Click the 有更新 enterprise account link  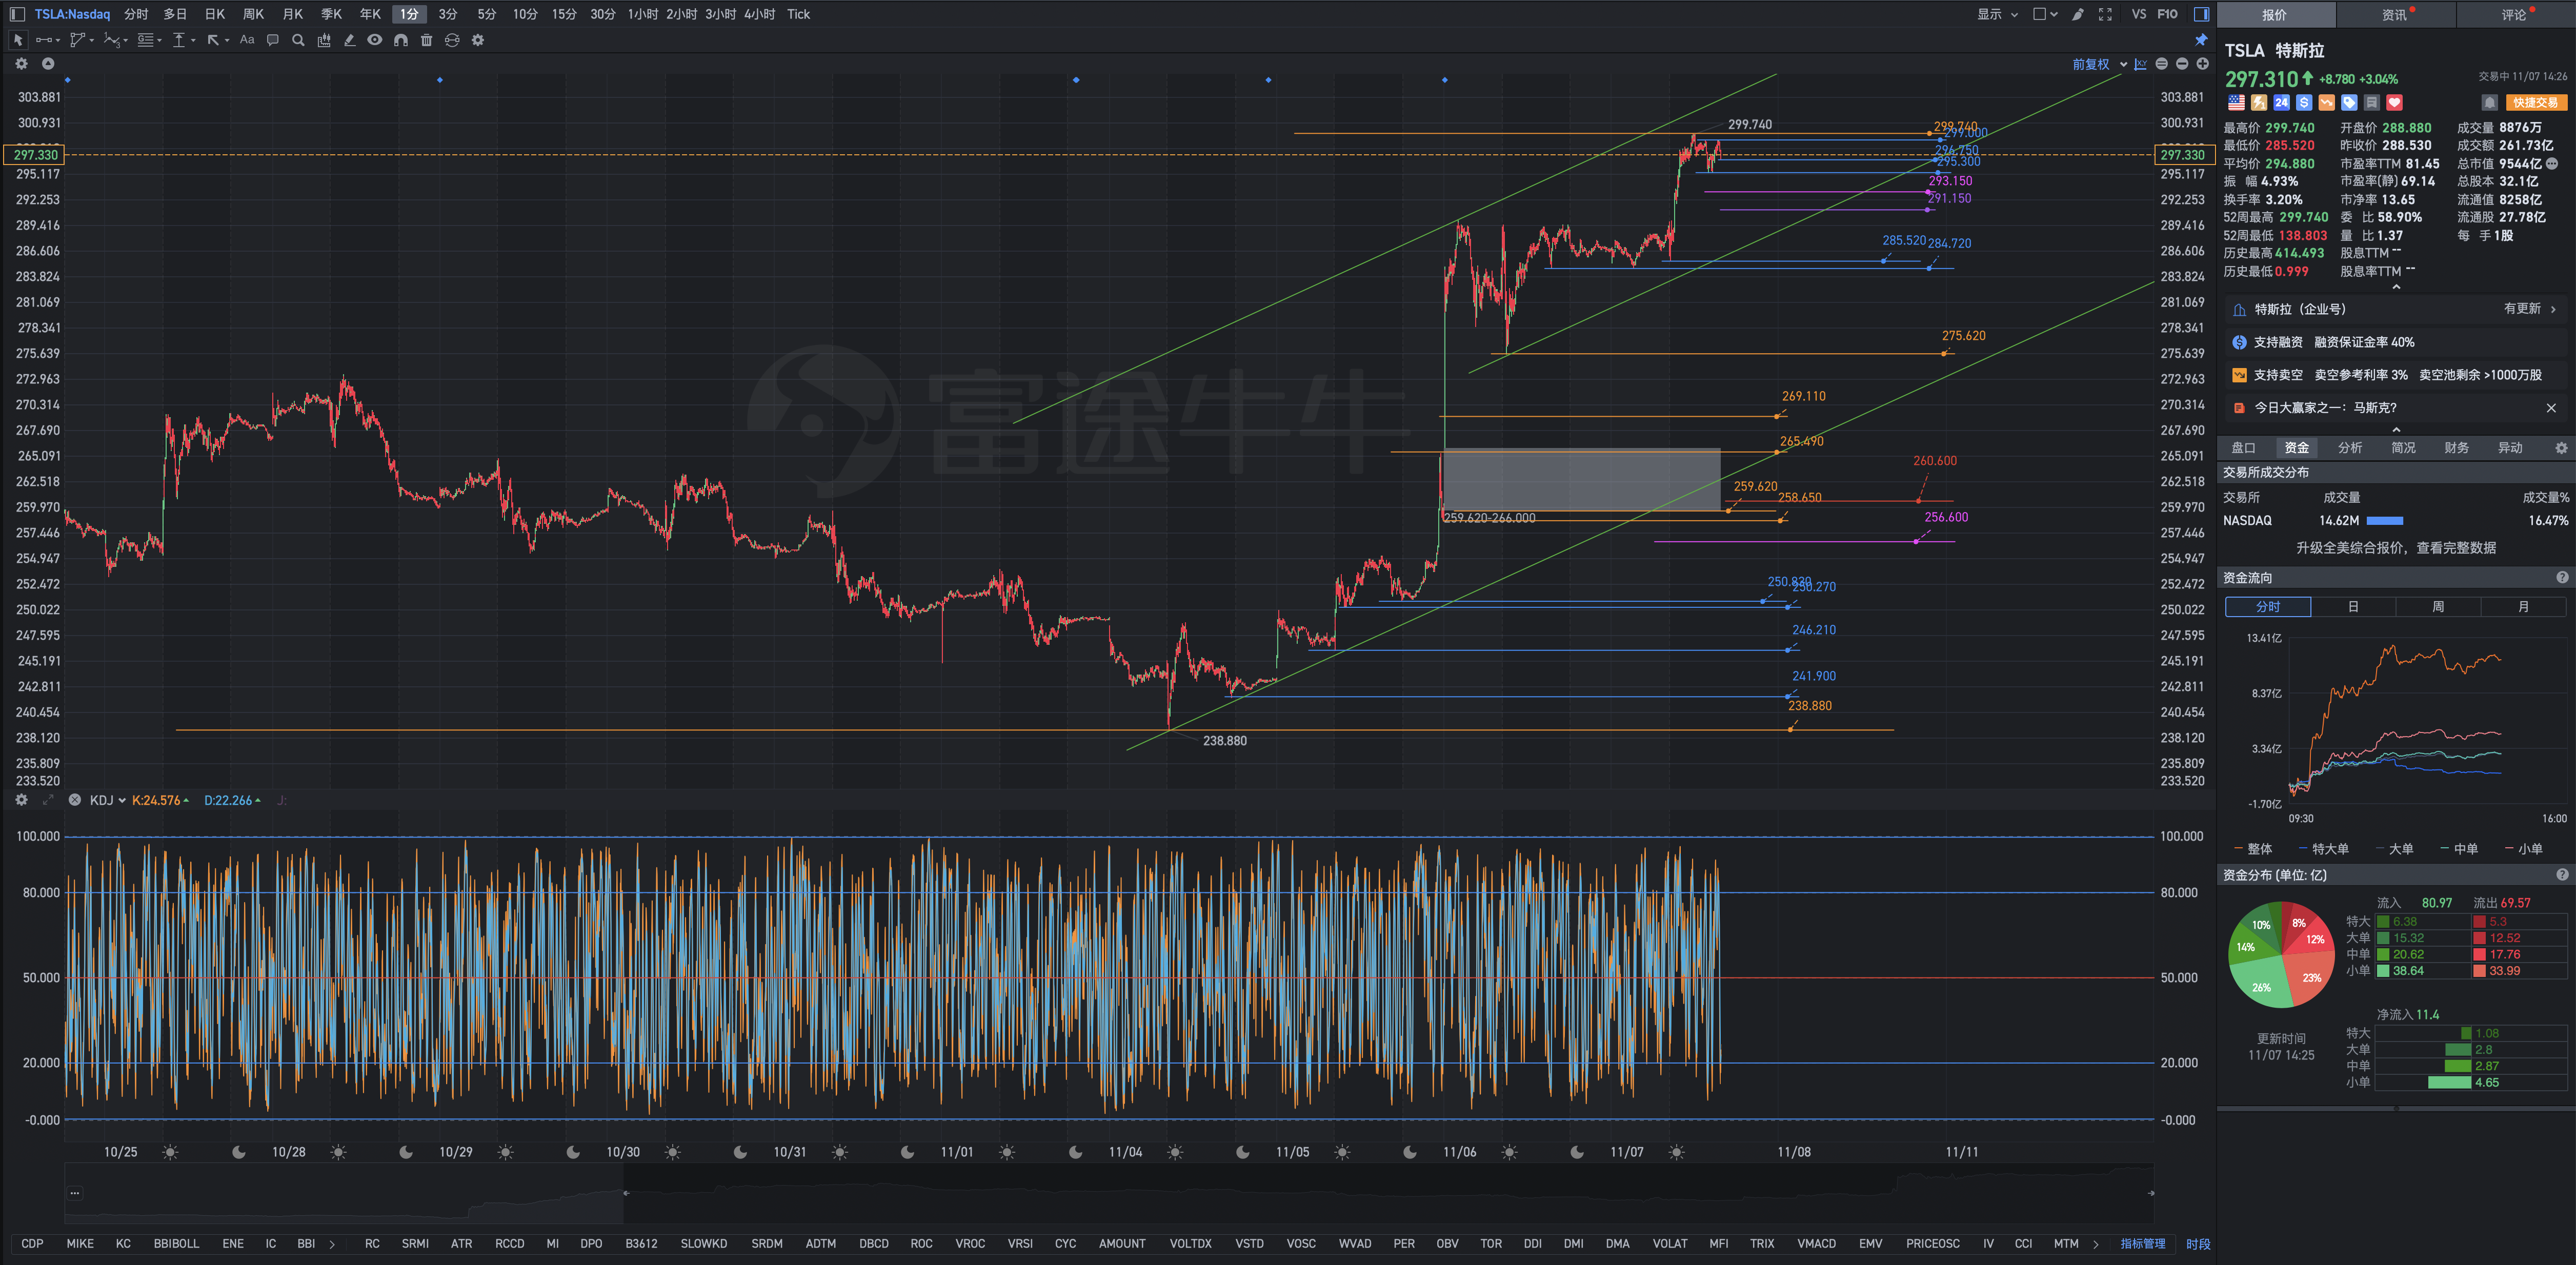[2529, 309]
